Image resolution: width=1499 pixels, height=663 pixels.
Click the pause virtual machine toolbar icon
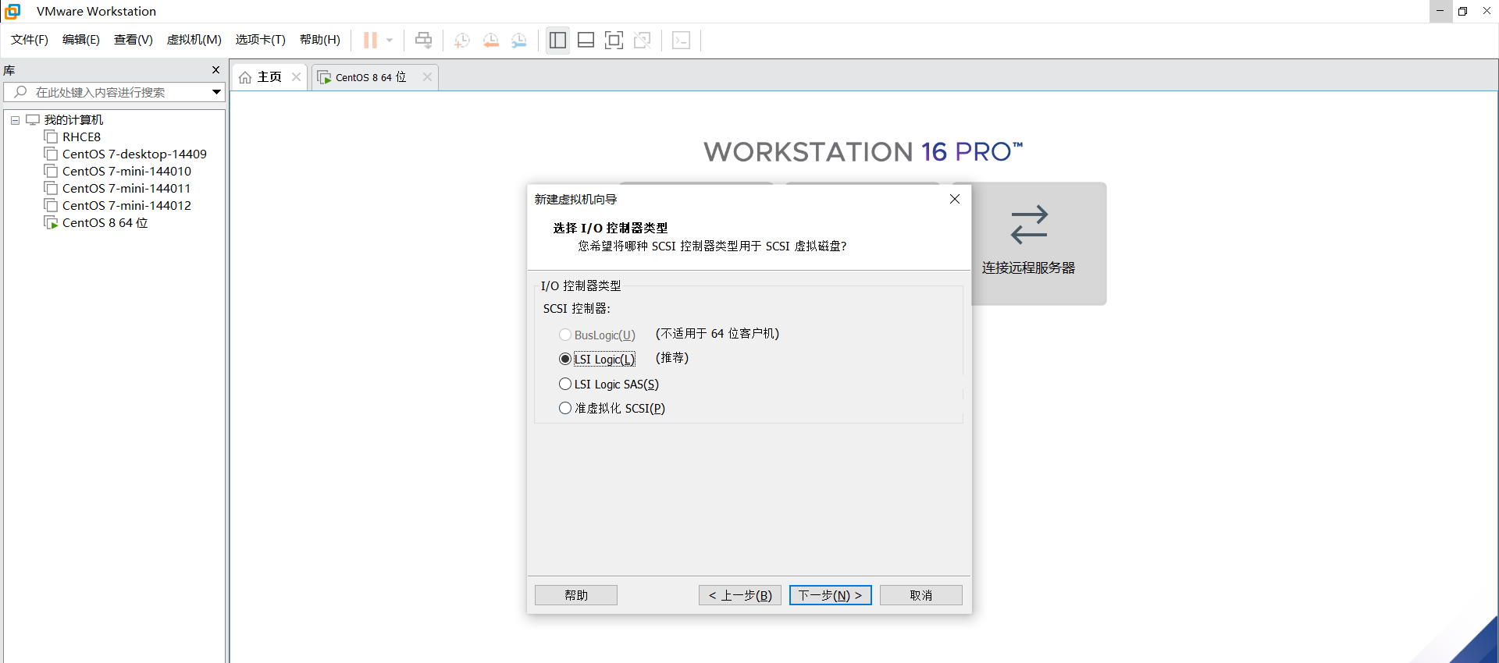pos(370,40)
